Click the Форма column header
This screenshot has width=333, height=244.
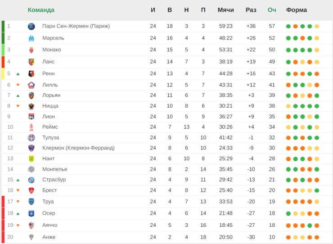[297, 10]
